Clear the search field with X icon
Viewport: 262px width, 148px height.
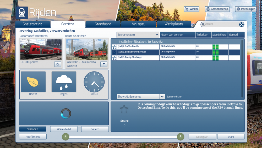(x=241, y=24)
